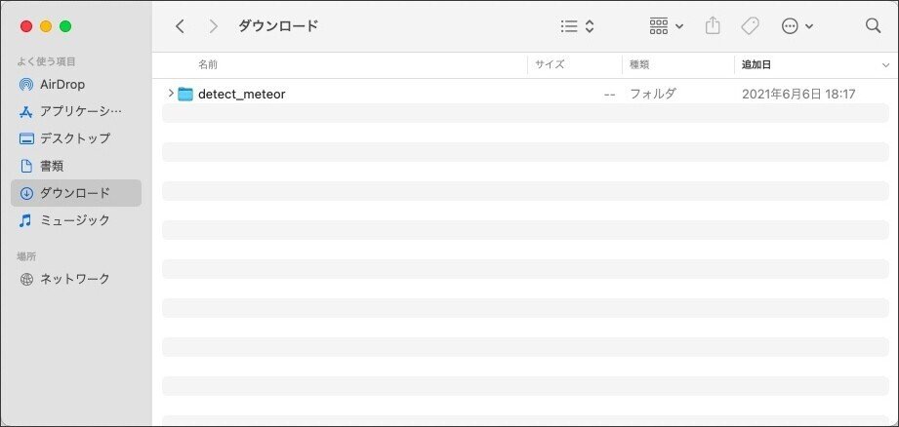Sort by the 名前 column header
This screenshot has height=427, width=899.
coord(209,65)
